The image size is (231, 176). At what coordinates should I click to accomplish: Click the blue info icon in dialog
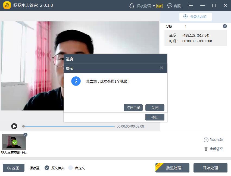(x=76, y=81)
